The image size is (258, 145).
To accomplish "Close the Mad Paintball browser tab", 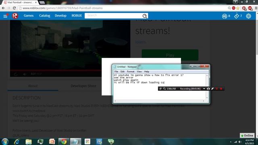I will point(36,2).
